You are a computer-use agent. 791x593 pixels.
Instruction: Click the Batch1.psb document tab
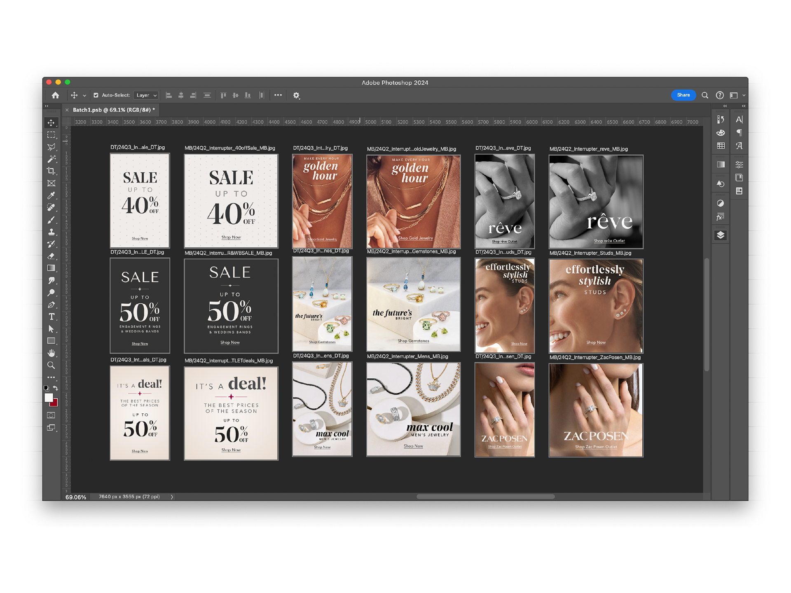coord(113,110)
